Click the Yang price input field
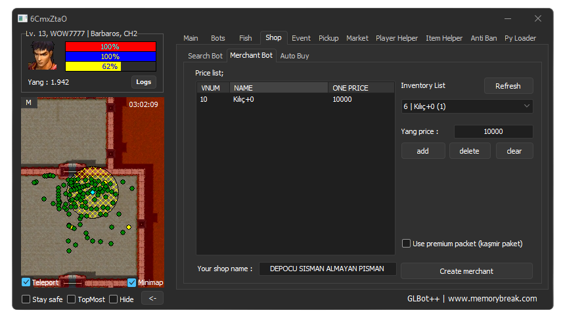 (493, 131)
